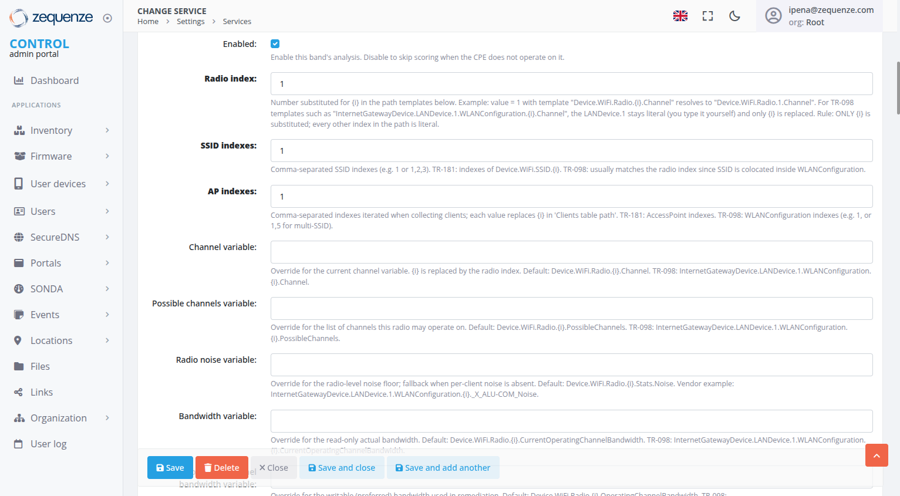Uncheck the Enabled checkbox
900x496 pixels.
(275, 44)
